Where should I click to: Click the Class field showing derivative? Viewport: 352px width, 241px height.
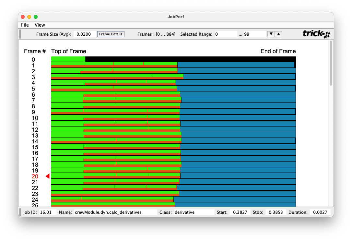coord(194,212)
